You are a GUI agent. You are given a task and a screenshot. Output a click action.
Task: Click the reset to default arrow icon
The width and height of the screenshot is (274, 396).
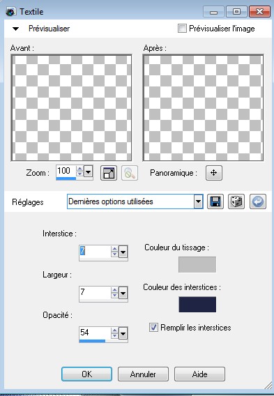[258, 201]
